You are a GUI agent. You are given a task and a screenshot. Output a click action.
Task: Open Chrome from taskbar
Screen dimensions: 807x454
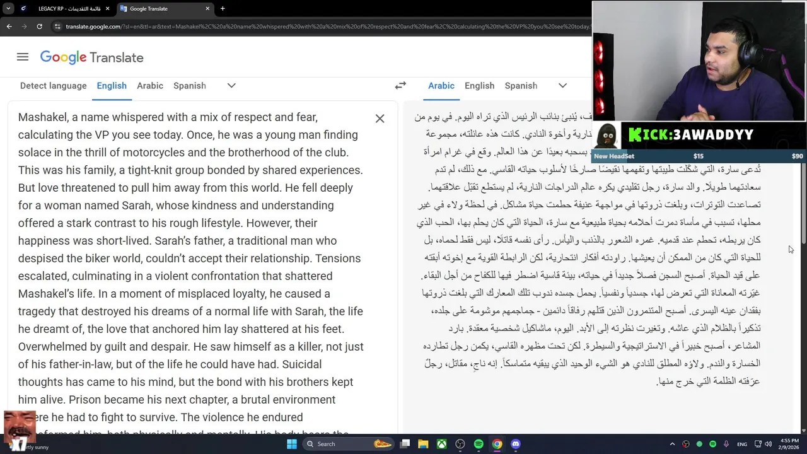click(497, 444)
